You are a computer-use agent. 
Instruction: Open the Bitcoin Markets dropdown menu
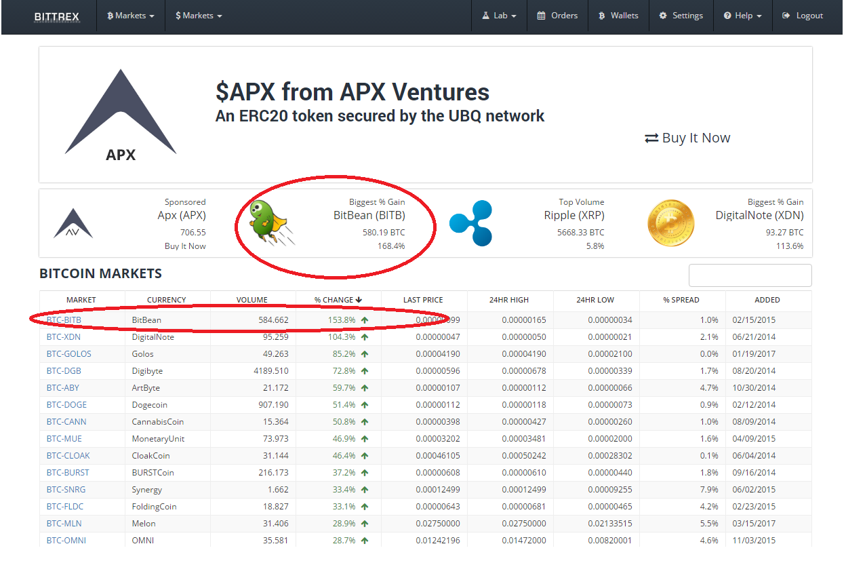tap(131, 16)
